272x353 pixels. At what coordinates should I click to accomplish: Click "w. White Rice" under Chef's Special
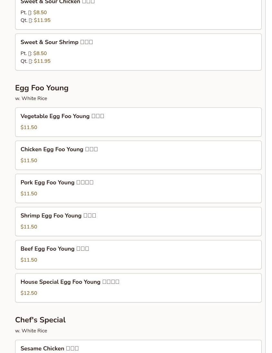[x=31, y=331]
